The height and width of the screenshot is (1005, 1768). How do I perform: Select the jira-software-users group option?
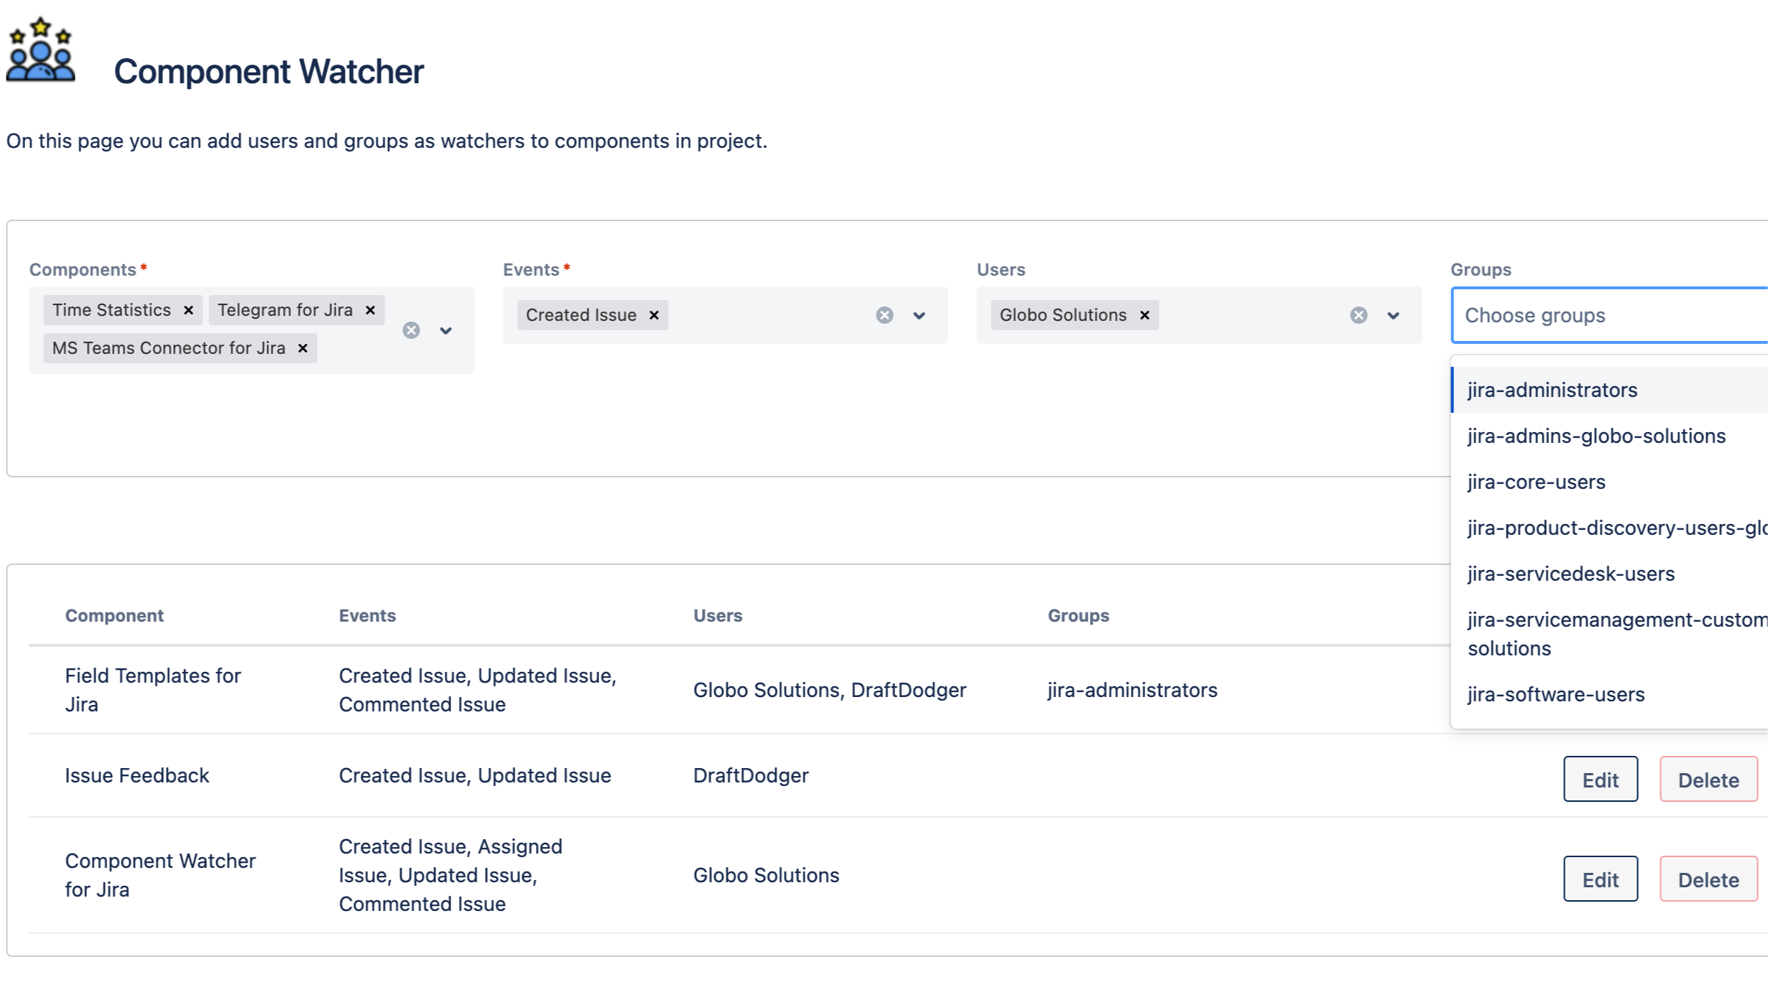point(1555,694)
